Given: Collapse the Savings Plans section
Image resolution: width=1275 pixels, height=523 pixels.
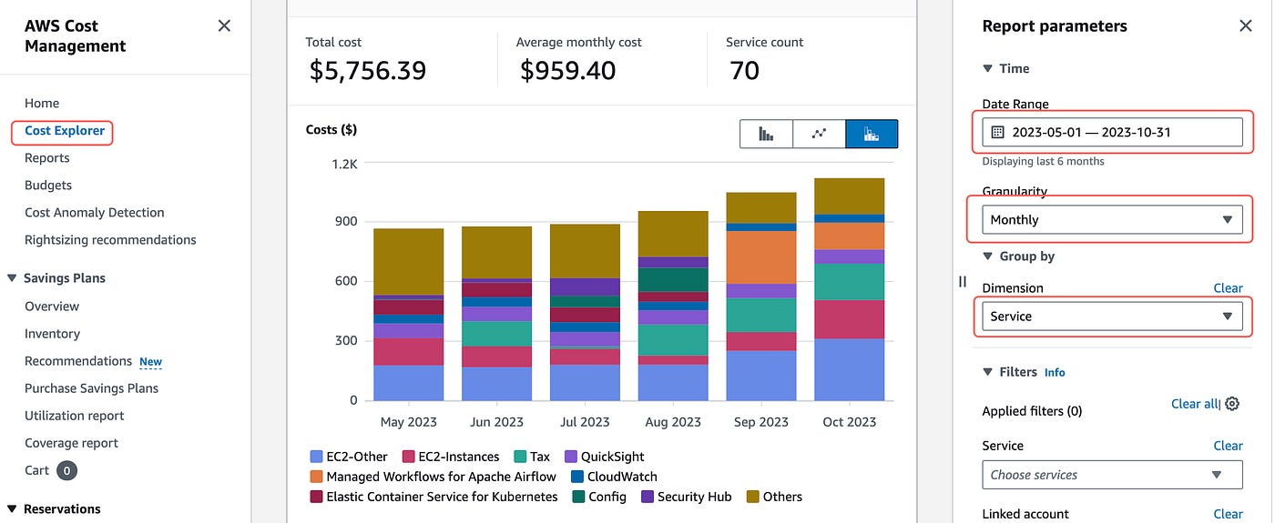Looking at the screenshot, I should (x=13, y=278).
